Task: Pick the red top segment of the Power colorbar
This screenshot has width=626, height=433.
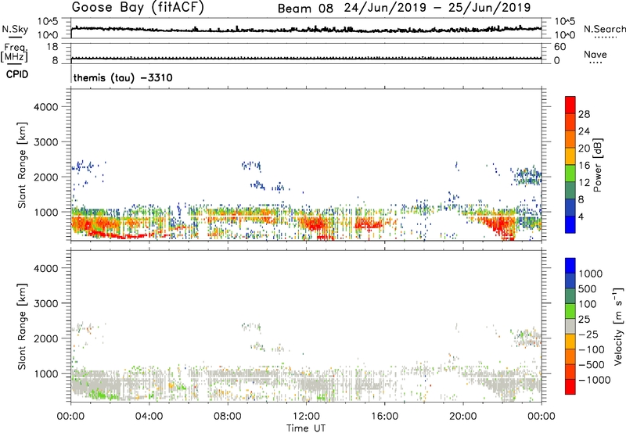Action: tap(570, 105)
